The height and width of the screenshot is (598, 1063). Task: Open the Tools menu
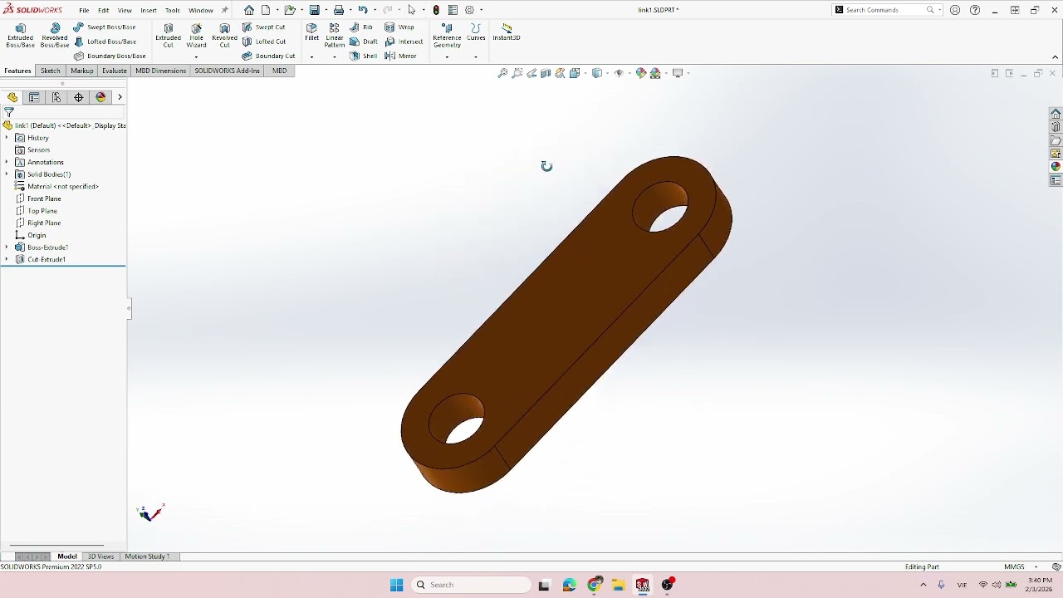173,10
